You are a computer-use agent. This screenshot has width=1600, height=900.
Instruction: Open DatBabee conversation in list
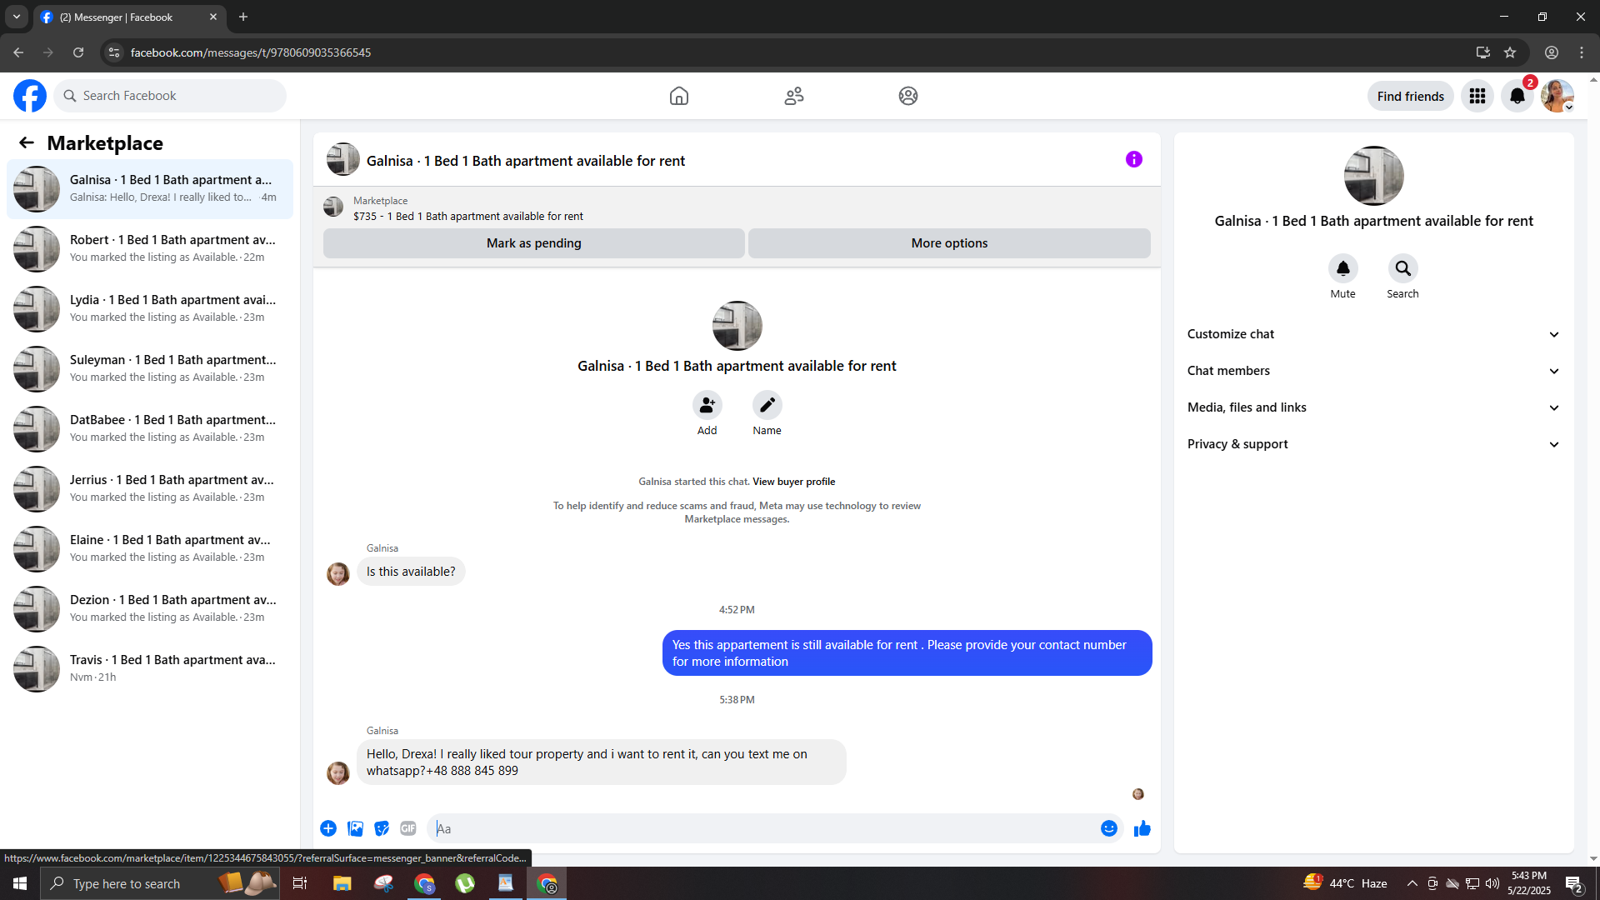click(150, 429)
